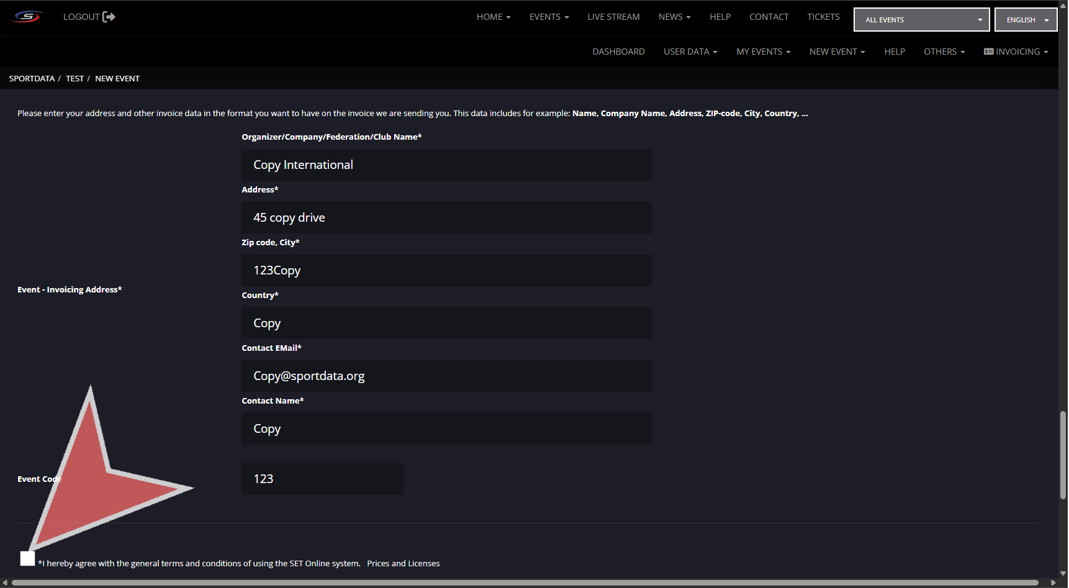
Task: Go to Dashboard menu item
Action: (618, 52)
